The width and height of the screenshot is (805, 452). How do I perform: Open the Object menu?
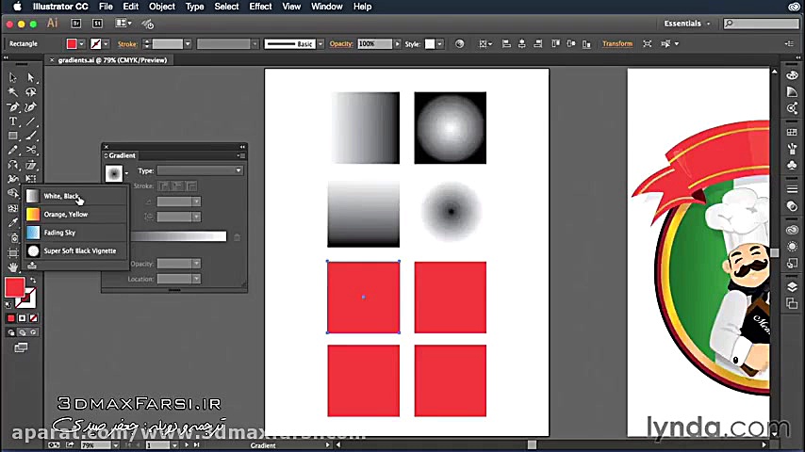point(162,7)
